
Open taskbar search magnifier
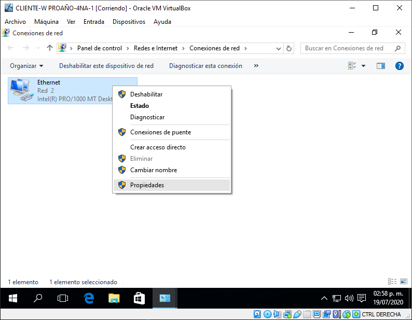pyautogui.click(x=38, y=298)
